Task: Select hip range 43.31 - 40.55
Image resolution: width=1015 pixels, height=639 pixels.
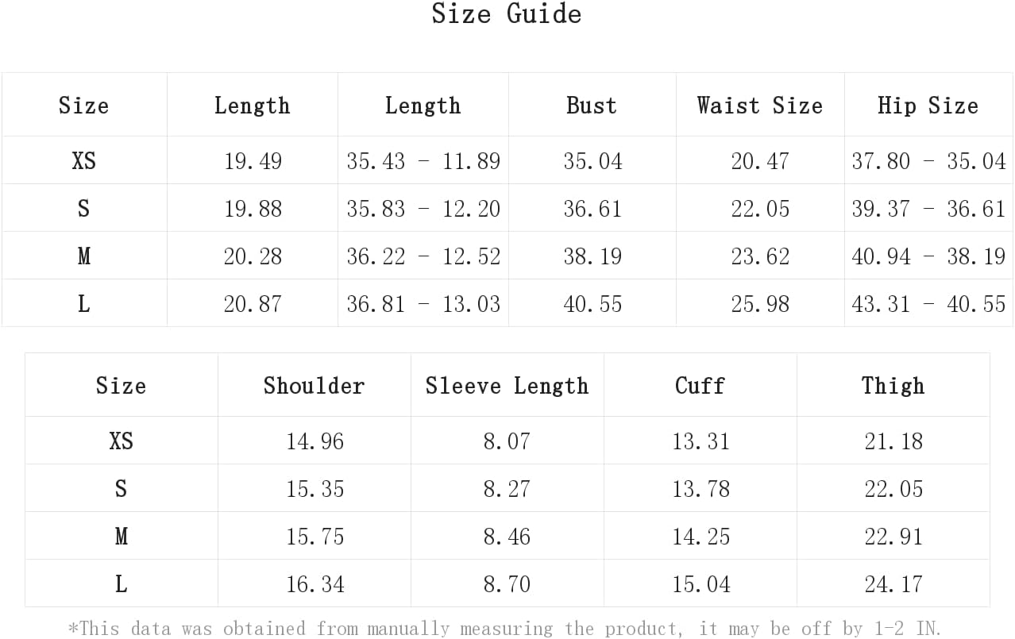Action: click(928, 304)
